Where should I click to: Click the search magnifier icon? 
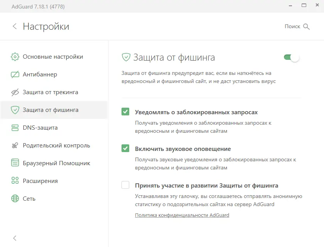[x=307, y=27]
